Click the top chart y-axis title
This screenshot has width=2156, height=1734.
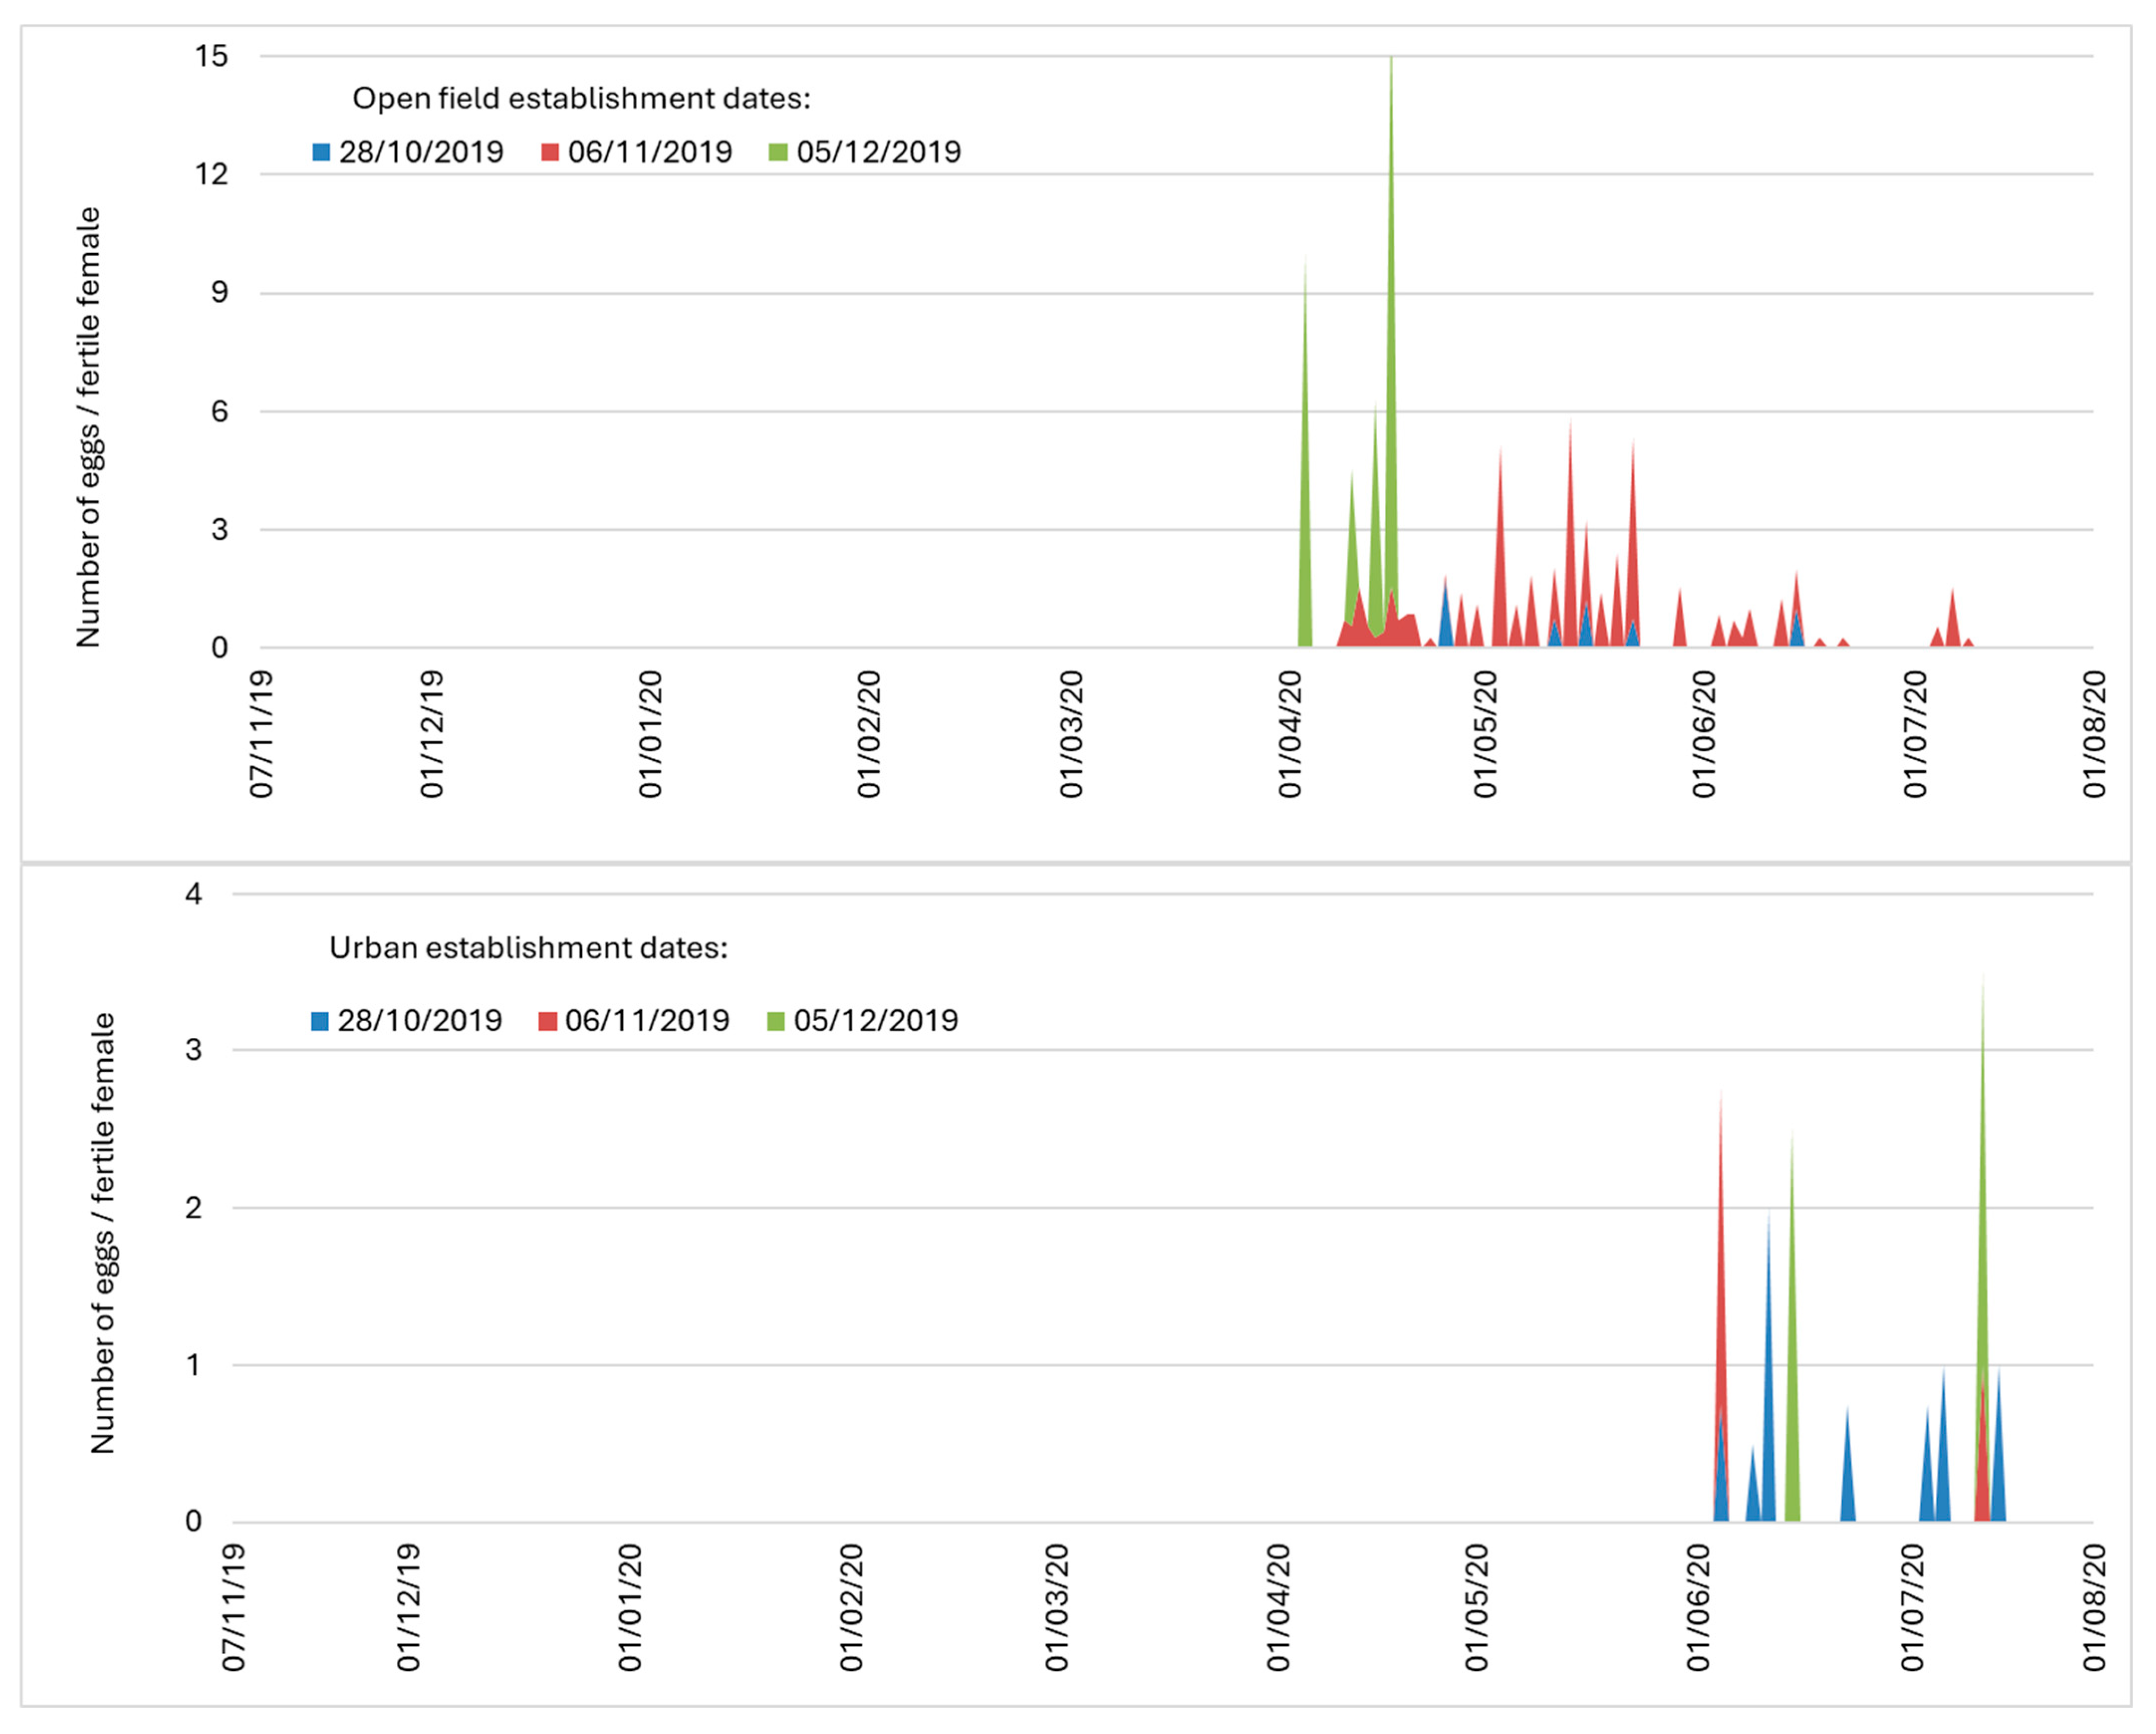[89, 428]
